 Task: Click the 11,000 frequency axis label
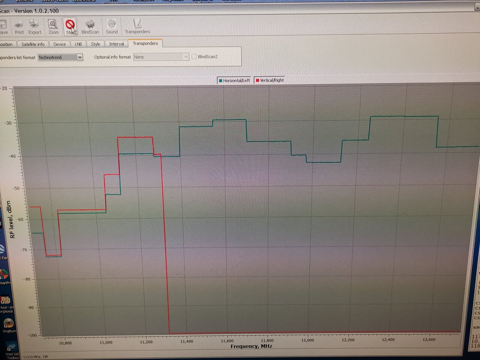(106, 342)
